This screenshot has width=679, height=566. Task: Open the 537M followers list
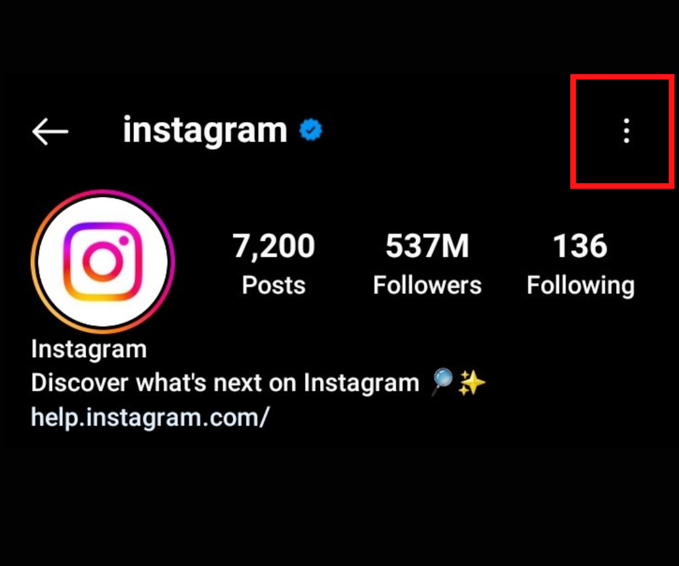coord(428,264)
